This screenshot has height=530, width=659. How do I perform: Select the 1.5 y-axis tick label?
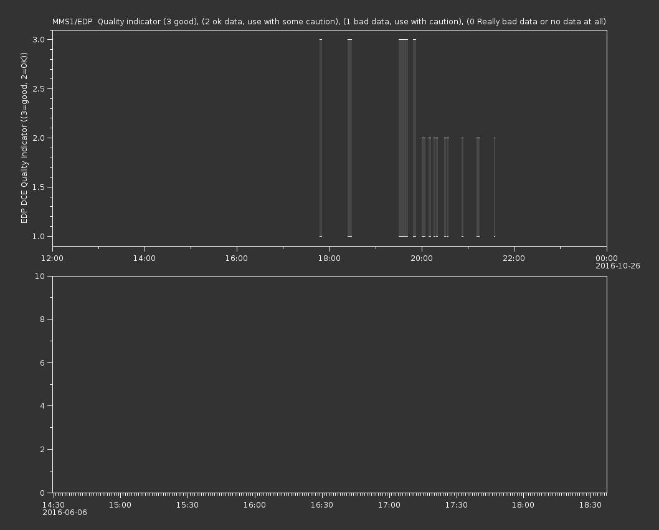(39, 187)
